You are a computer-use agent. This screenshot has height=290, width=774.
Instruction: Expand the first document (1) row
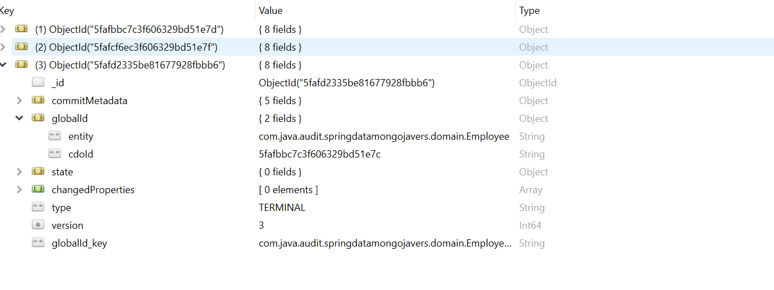tap(4, 30)
